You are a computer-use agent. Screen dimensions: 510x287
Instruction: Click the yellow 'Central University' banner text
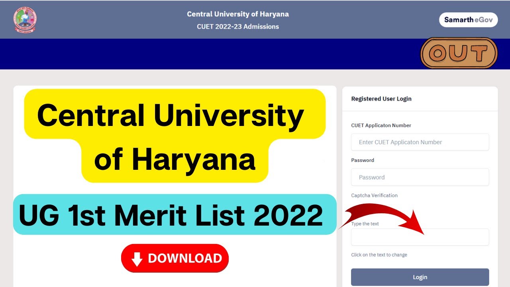point(171,116)
